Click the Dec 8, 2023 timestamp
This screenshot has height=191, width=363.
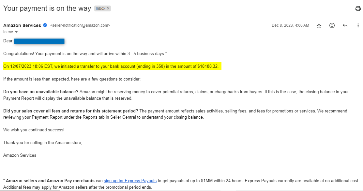pos(290,25)
